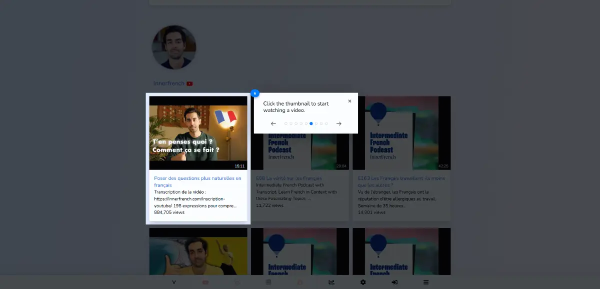Open the book icon in bottom bar
The width and height of the screenshot is (600, 289).
pyautogui.click(x=268, y=282)
